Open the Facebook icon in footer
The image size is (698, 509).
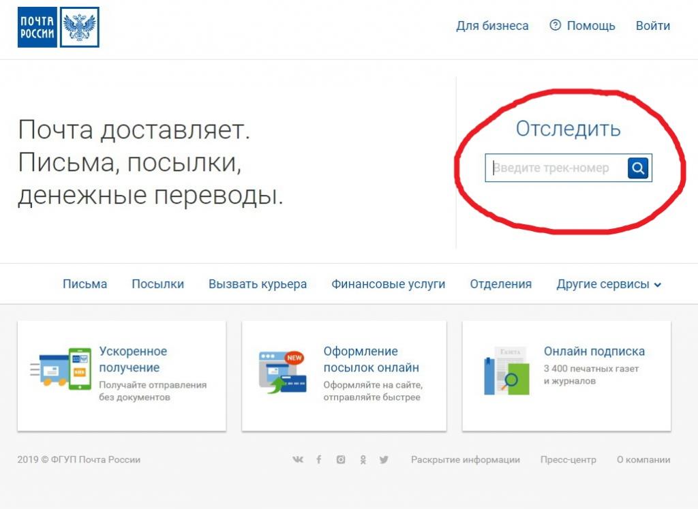318,460
